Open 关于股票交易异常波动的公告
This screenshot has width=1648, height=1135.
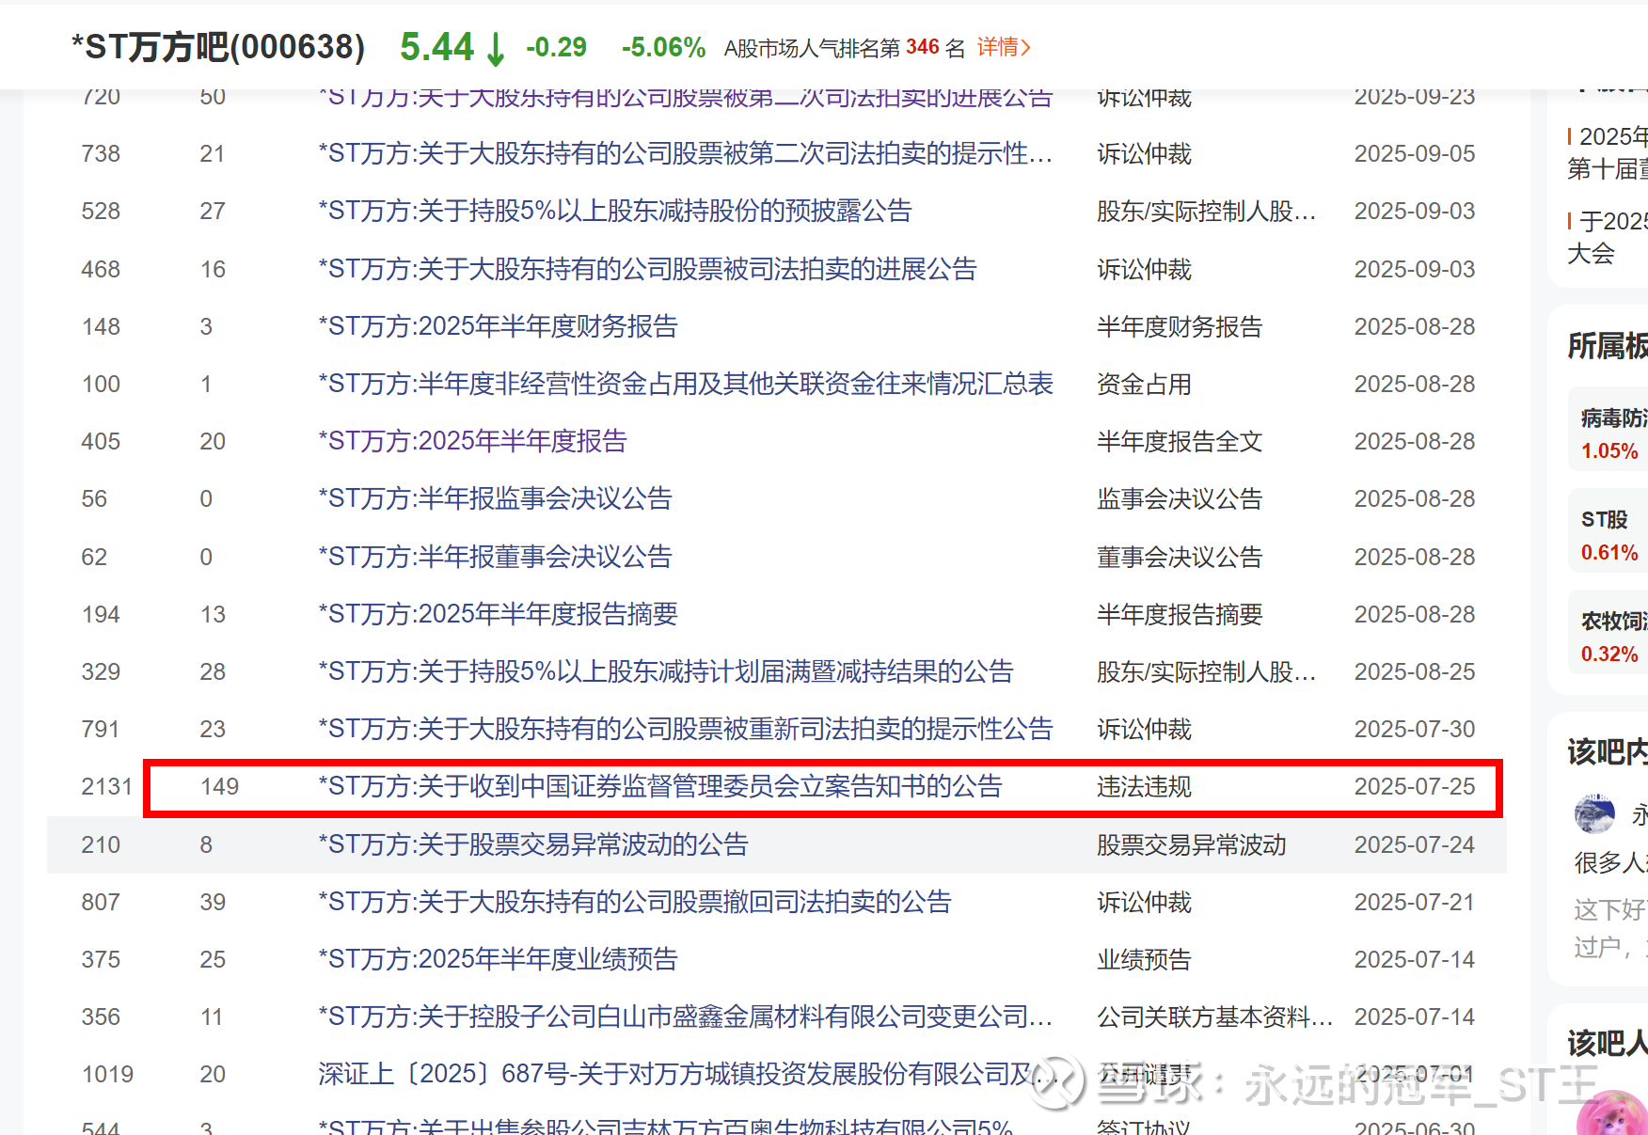pyautogui.click(x=533, y=844)
